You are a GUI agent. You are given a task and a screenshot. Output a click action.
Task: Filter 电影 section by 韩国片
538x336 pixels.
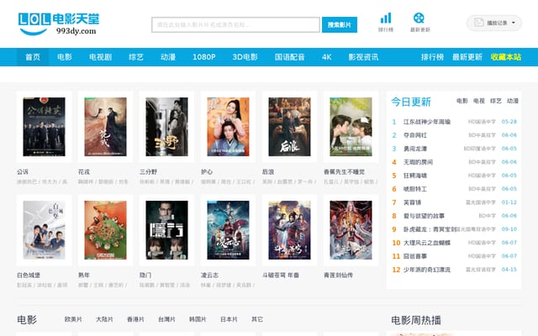pos(198,319)
